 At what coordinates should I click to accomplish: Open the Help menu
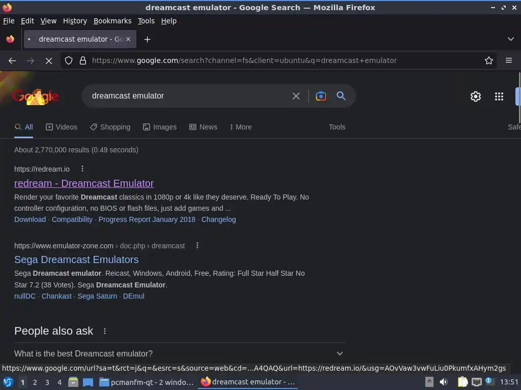tap(169, 21)
